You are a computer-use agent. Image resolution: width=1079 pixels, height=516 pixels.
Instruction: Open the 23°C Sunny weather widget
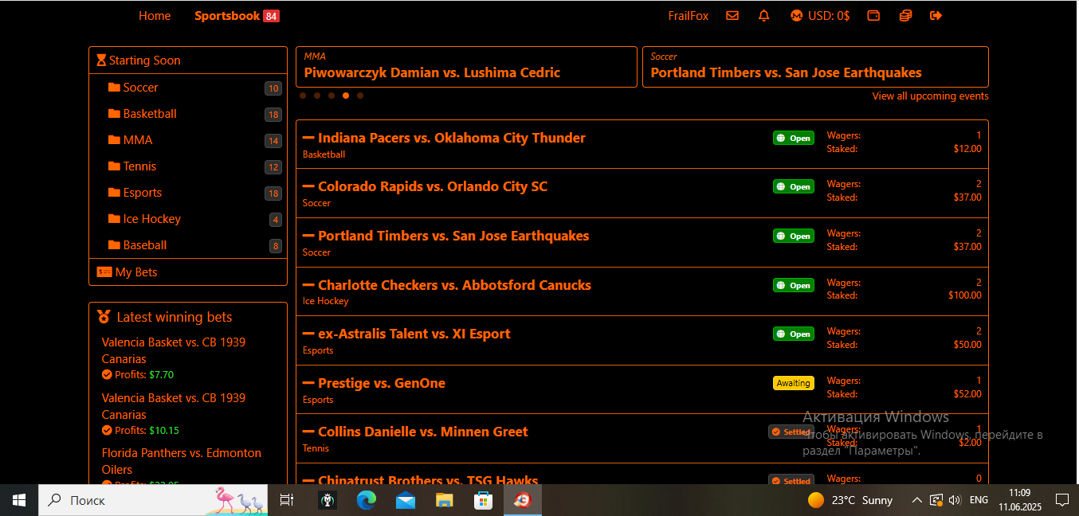850,500
